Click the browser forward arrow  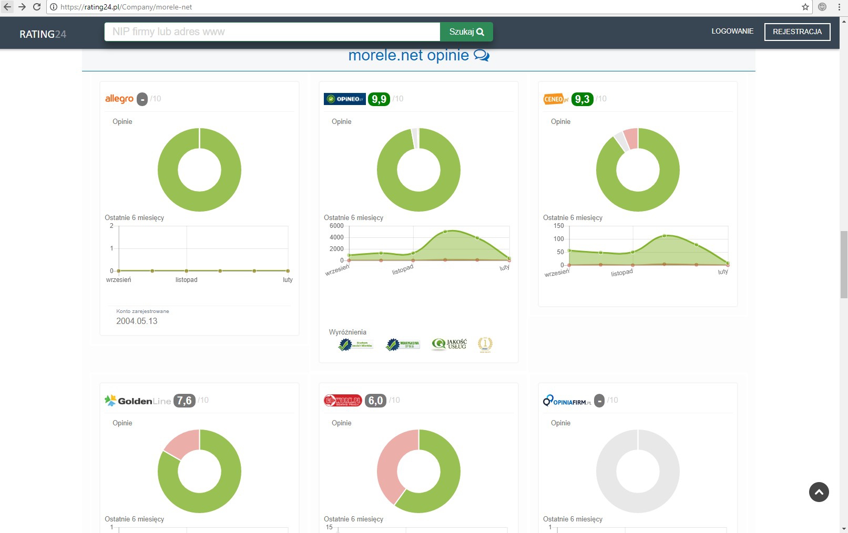(x=22, y=7)
